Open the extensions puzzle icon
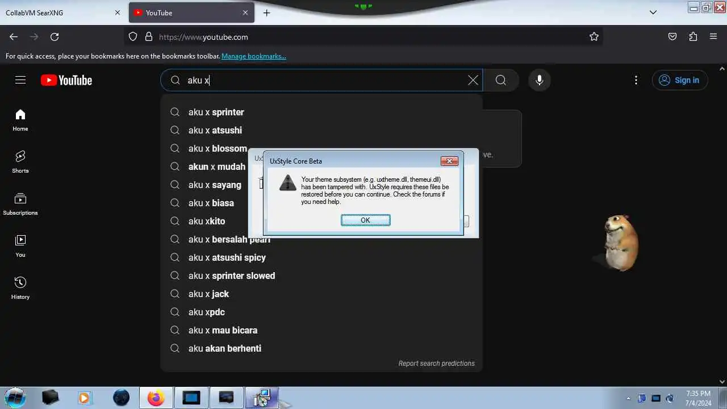727x409 pixels. (693, 37)
